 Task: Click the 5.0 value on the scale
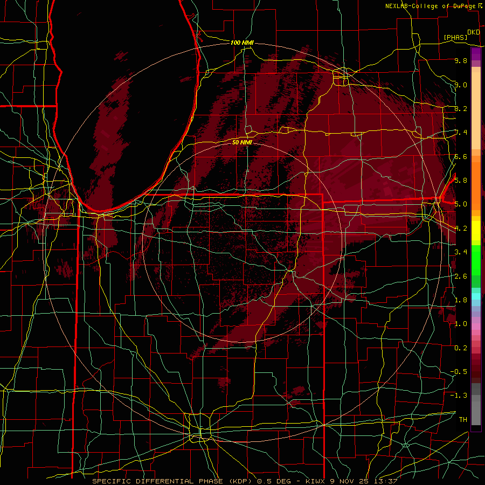pos(461,204)
